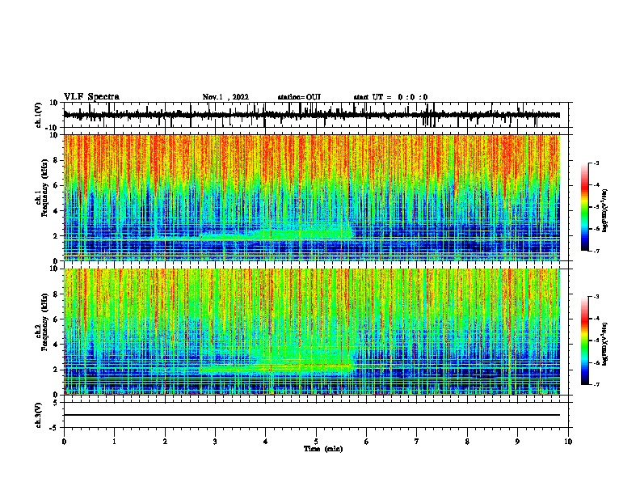Click the "ch.3(V)" axis label
This screenshot has width=640, height=495.
point(39,415)
